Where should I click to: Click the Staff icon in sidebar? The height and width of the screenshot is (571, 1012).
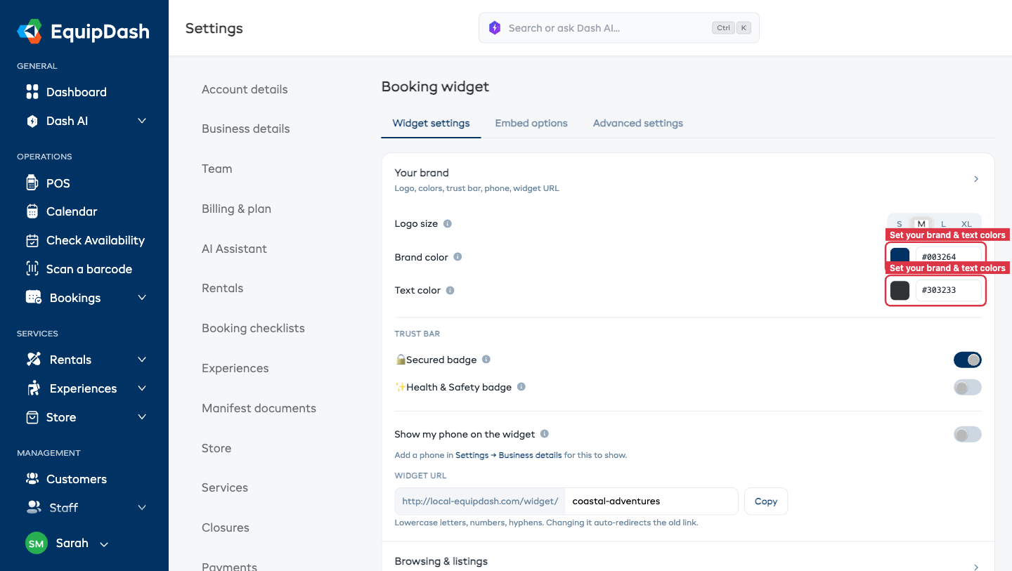pos(33,507)
